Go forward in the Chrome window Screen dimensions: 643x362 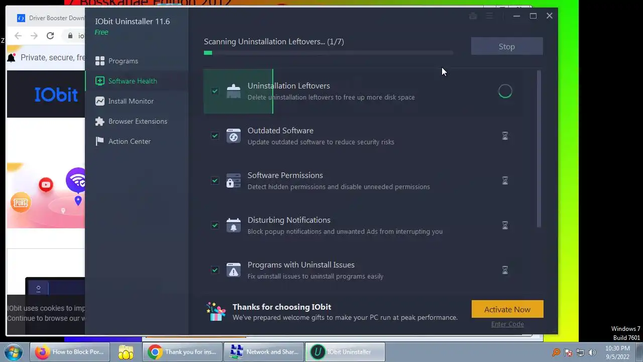(34, 36)
